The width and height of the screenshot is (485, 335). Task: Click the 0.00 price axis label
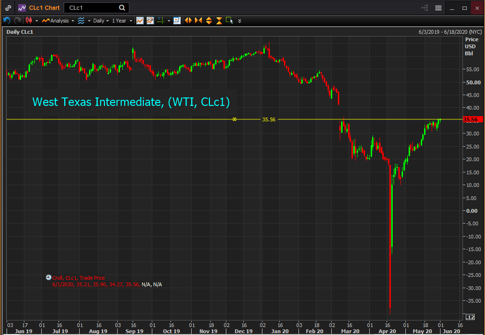click(472, 211)
